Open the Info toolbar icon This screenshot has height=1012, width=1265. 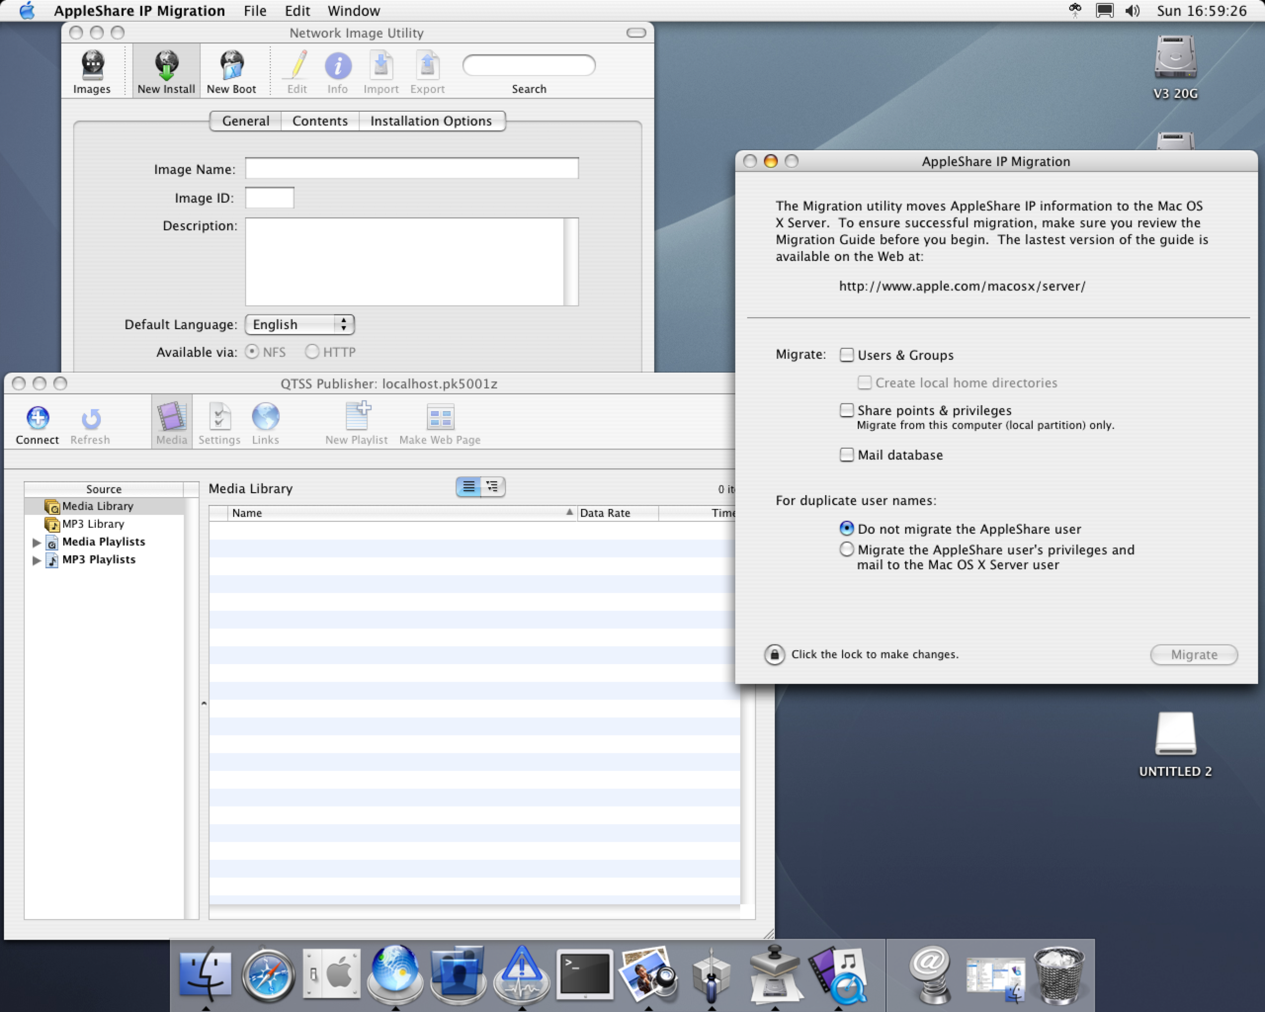337,72
